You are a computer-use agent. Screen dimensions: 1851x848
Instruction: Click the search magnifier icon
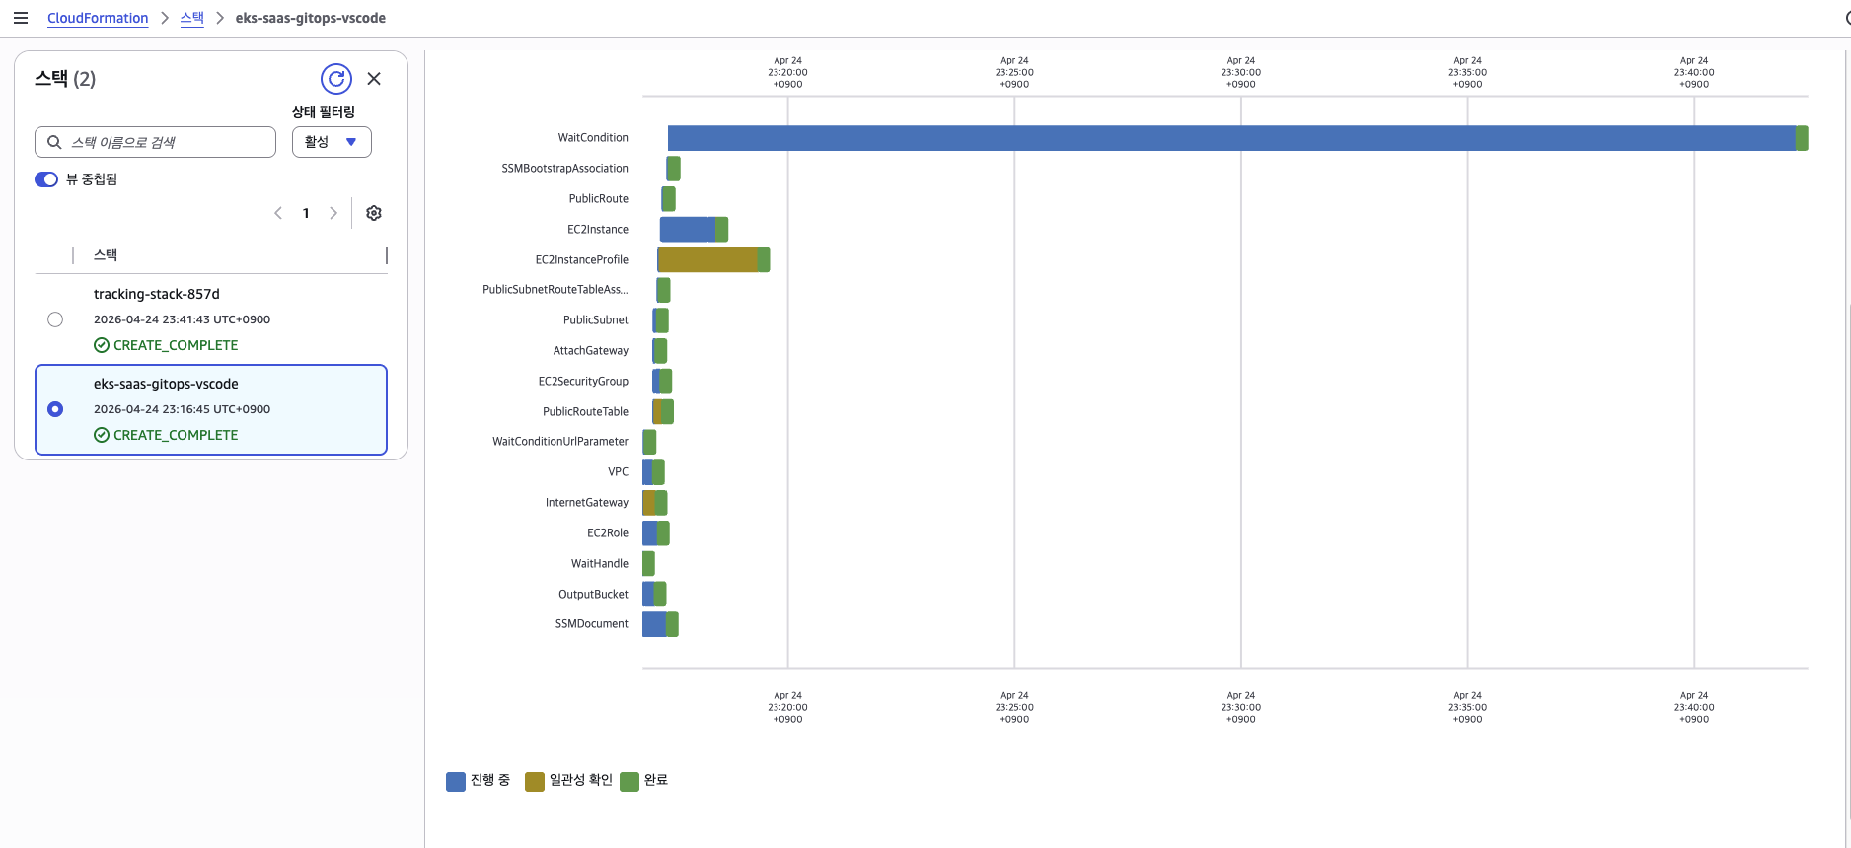coord(55,142)
